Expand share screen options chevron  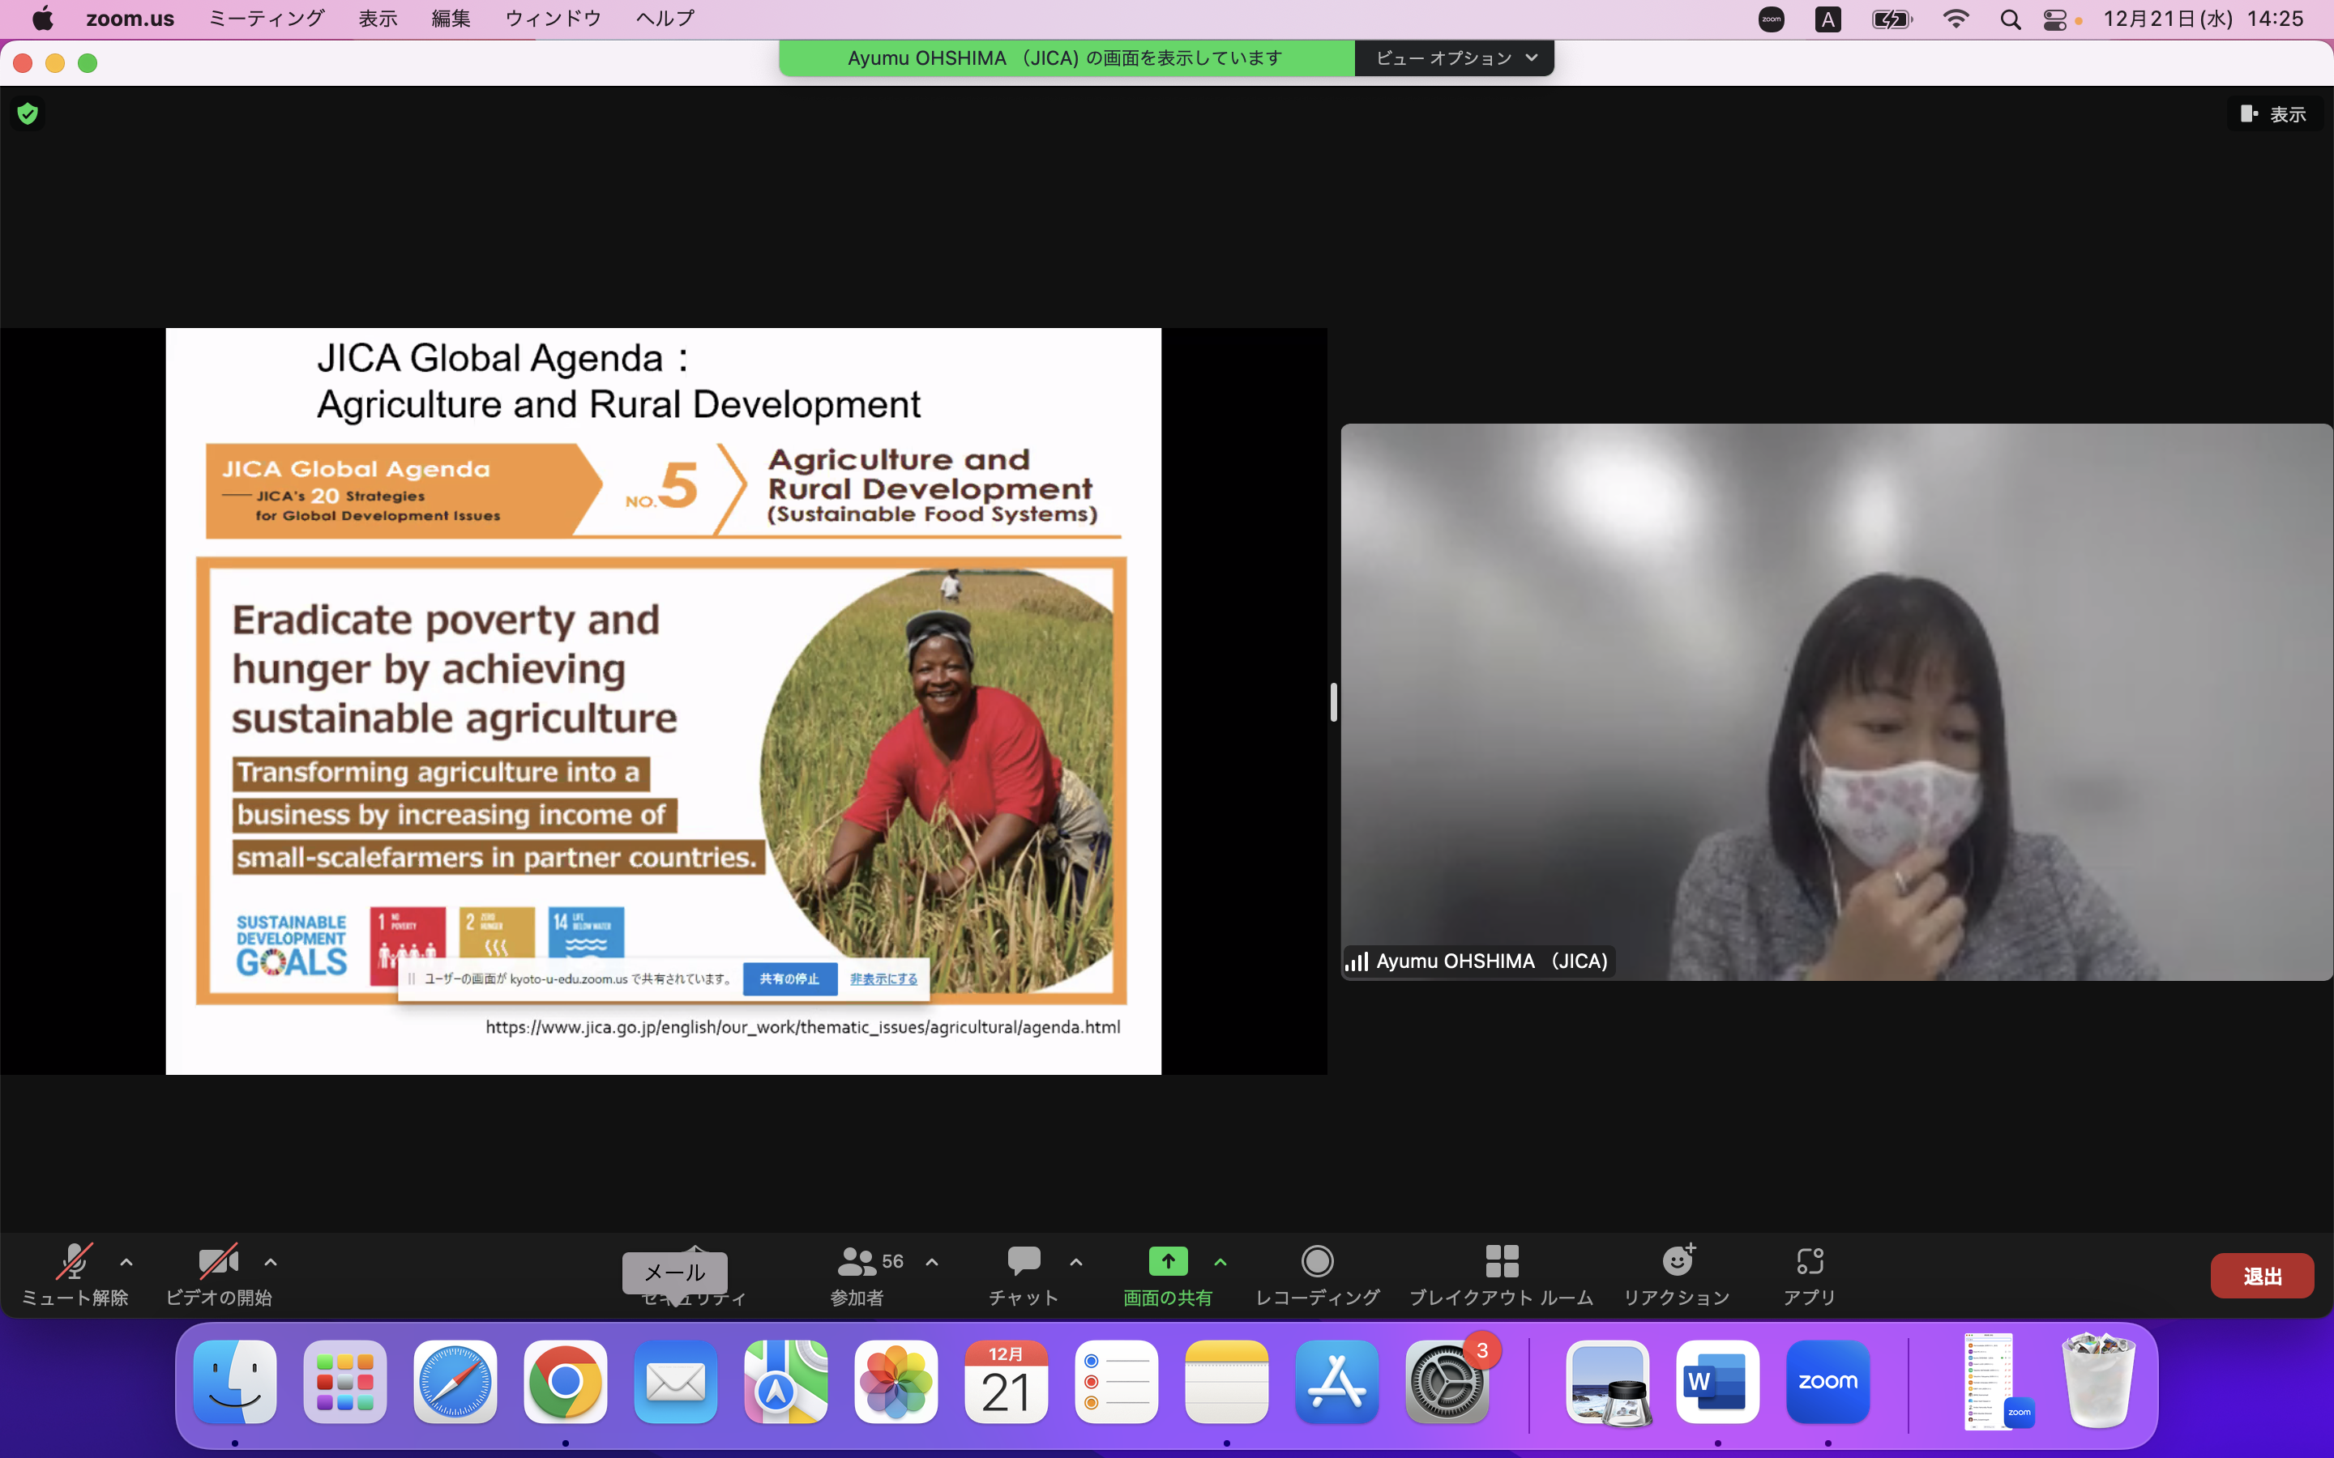(x=1220, y=1261)
